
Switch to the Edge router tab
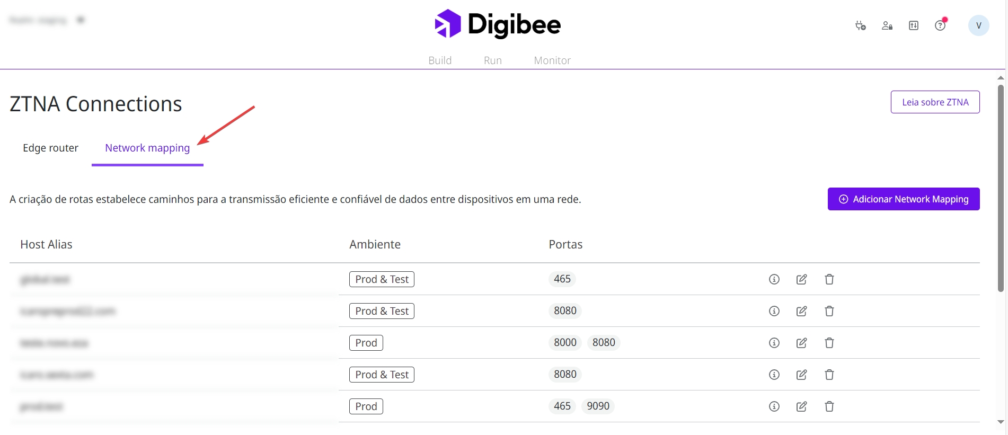pos(50,148)
